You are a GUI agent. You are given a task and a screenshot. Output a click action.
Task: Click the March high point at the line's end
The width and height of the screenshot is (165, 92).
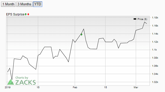click(x=145, y=22)
